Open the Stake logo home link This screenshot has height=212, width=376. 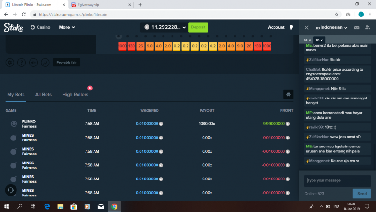coord(13,27)
